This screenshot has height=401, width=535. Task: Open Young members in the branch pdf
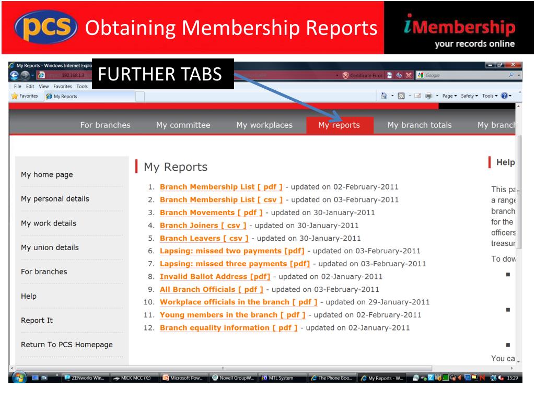coord(232,315)
